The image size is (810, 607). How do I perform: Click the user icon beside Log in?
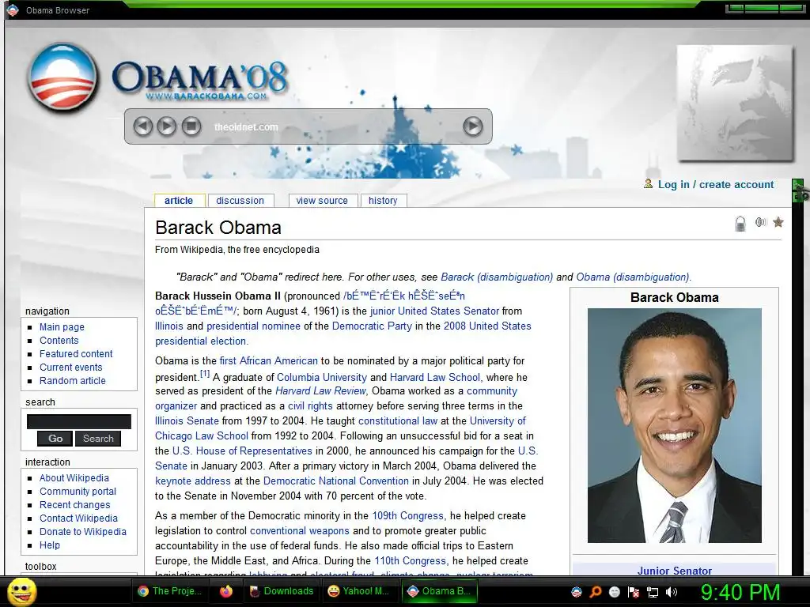[649, 183]
